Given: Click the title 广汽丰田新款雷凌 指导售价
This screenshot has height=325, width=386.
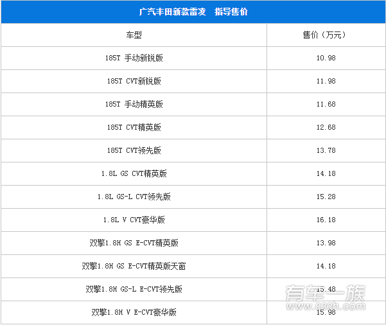Looking at the screenshot, I should [x=193, y=12].
